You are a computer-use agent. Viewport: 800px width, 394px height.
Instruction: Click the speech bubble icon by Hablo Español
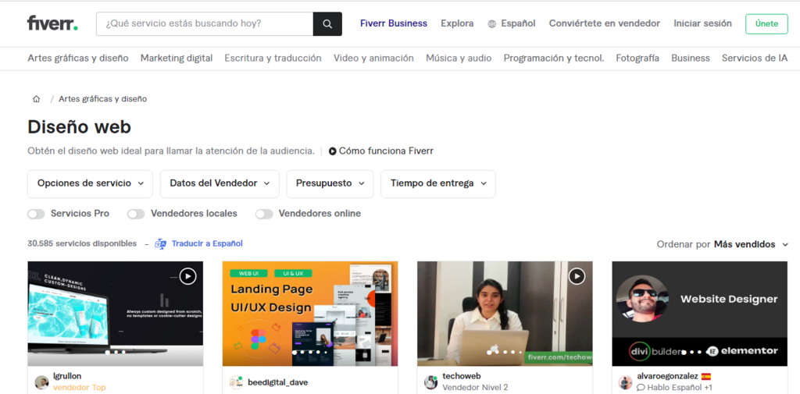click(641, 388)
